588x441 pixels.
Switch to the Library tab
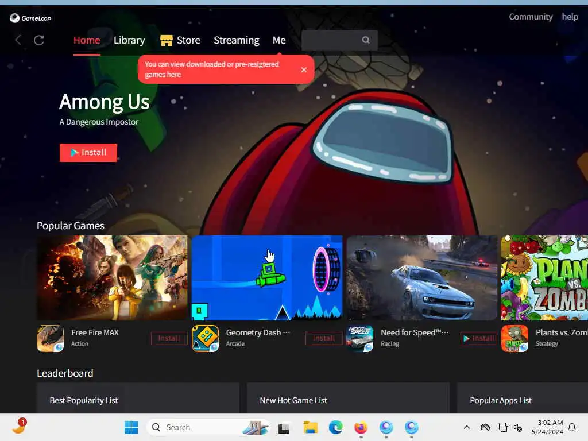pyautogui.click(x=129, y=40)
